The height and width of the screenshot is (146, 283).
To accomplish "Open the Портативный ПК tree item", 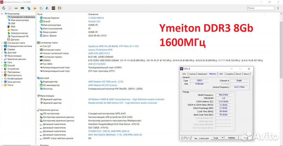I will (20, 36).
